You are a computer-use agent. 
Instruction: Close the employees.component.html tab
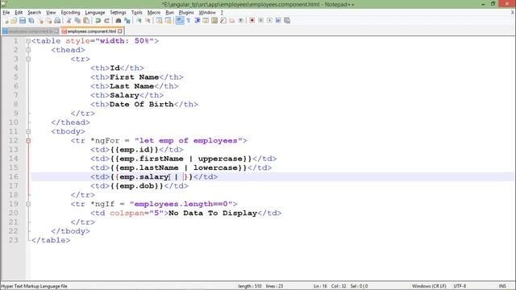click(120, 31)
